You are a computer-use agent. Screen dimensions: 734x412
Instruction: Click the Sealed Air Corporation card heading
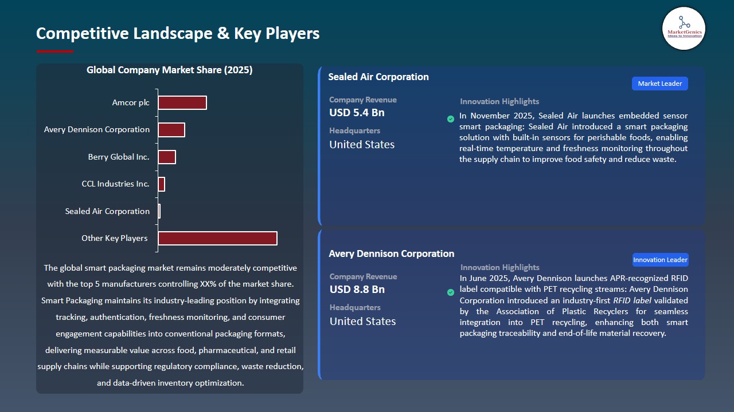pos(378,77)
